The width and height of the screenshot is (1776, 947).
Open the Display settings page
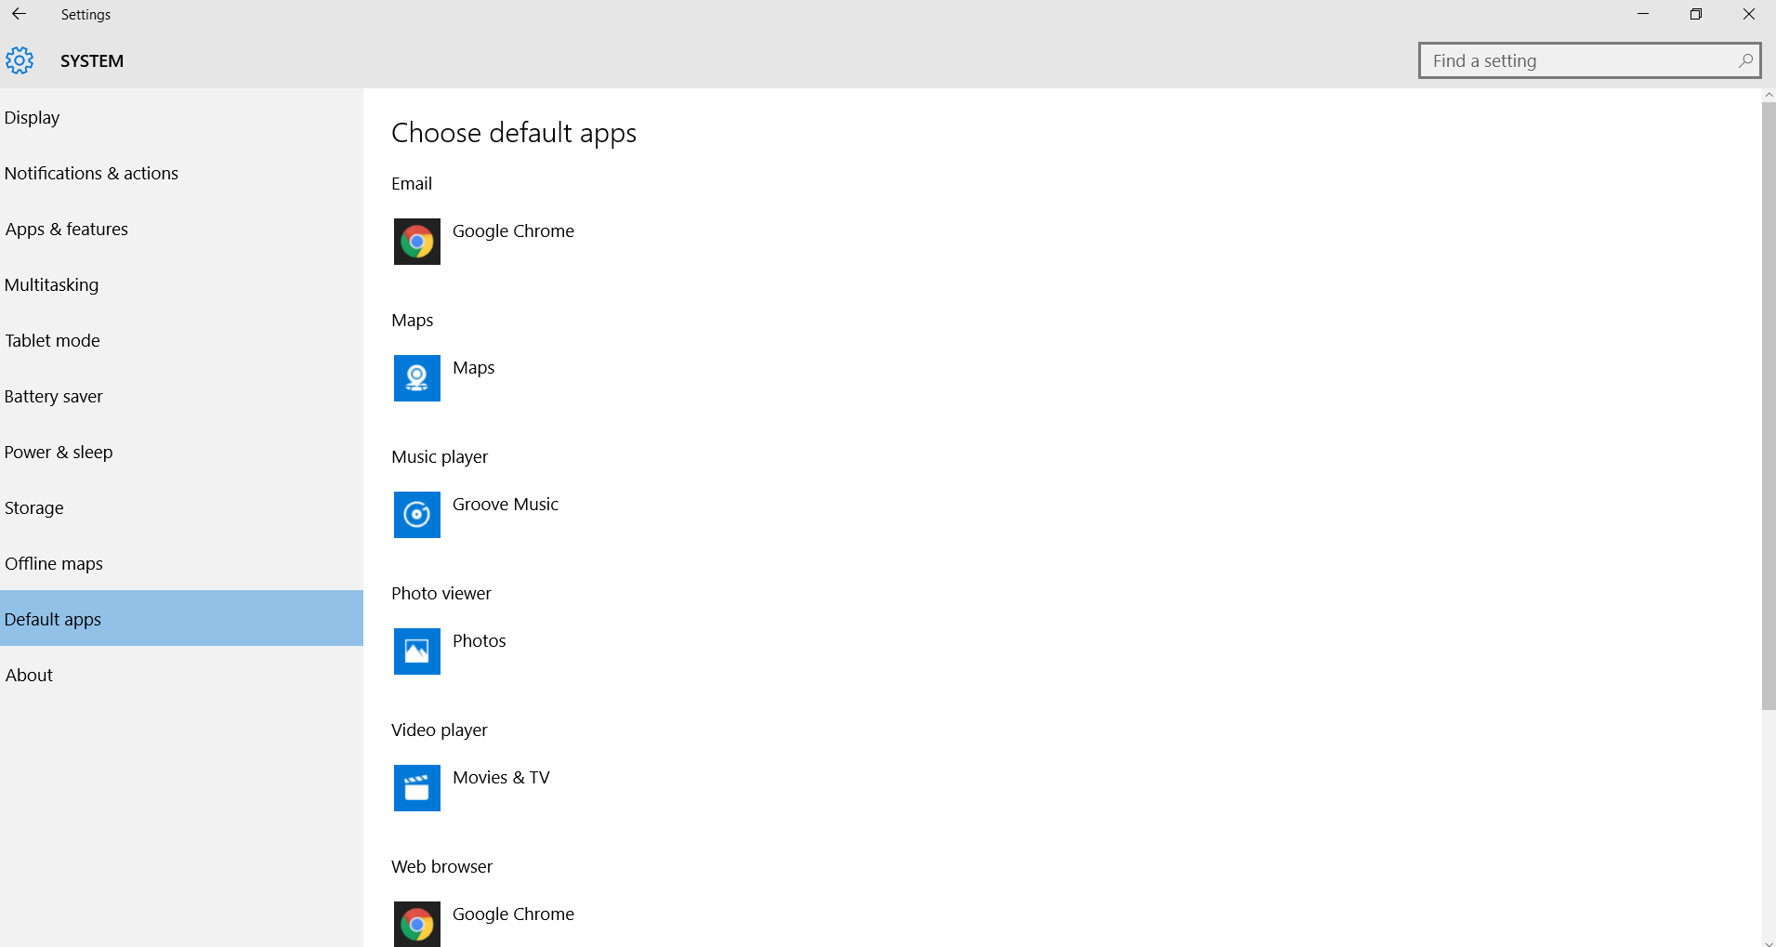click(181, 117)
